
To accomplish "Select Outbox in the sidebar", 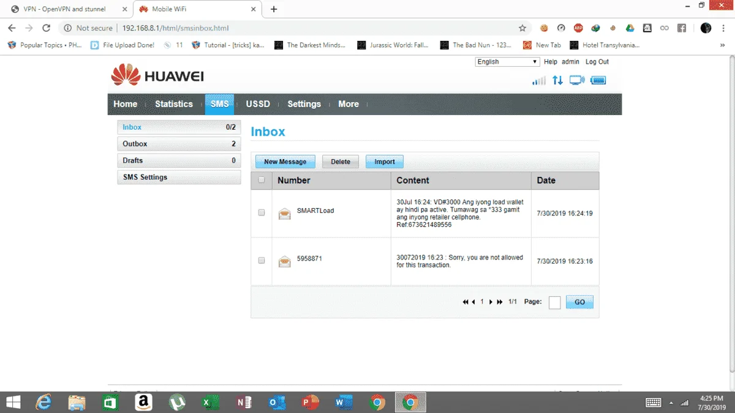I will (179, 144).
